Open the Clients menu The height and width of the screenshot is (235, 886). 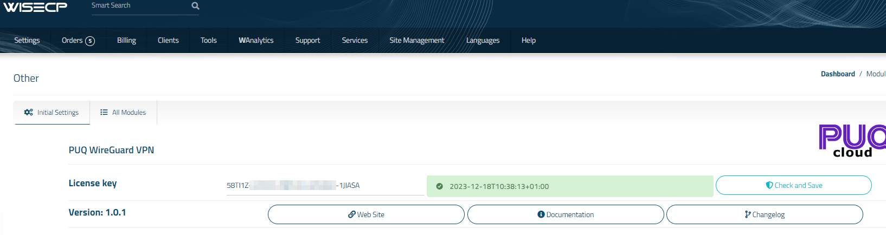pos(168,40)
